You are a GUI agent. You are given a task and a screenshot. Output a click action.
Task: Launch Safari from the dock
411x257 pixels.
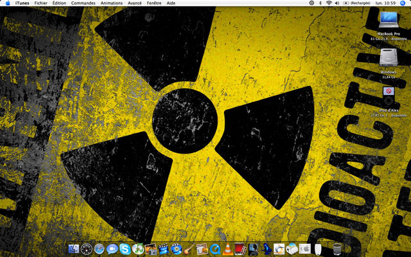pos(99,249)
